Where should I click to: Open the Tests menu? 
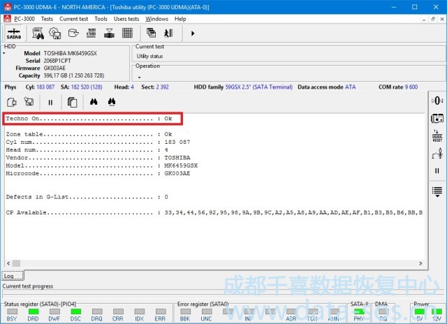(x=47, y=19)
